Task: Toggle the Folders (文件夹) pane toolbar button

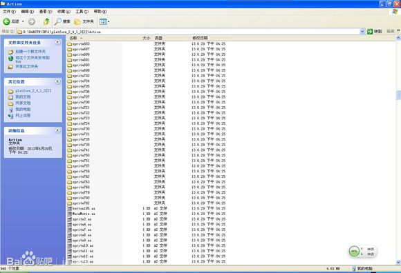Action: (84, 21)
